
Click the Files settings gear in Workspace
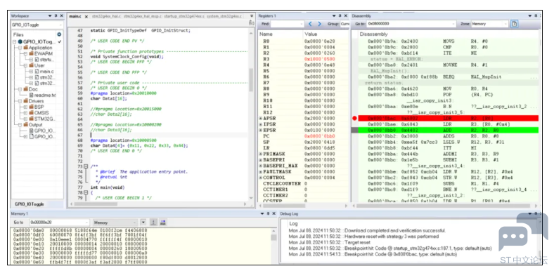tap(59, 34)
